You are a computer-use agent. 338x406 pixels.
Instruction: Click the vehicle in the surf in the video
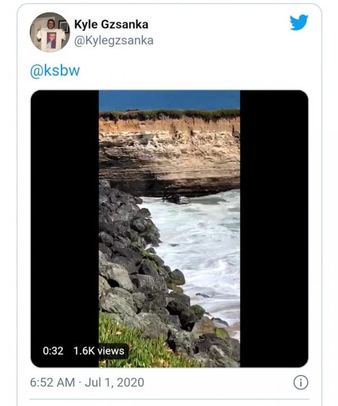click(x=176, y=198)
